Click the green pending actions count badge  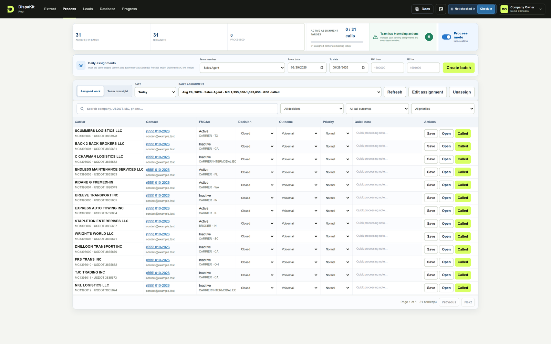[429, 37]
